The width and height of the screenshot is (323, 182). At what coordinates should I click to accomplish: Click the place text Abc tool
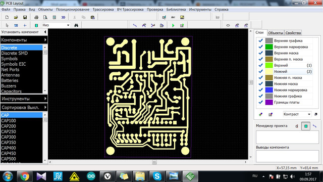tap(173, 17)
